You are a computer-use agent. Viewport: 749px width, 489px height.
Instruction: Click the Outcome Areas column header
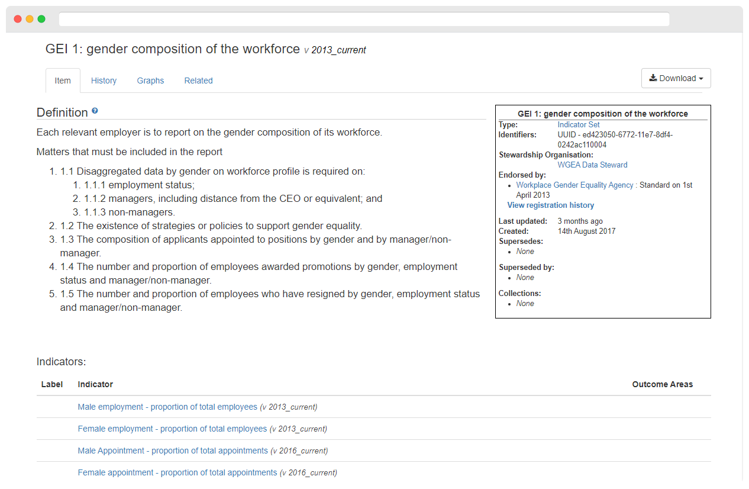click(x=663, y=385)
